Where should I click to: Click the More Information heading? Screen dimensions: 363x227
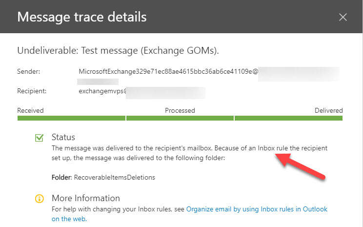pos(85,198)
